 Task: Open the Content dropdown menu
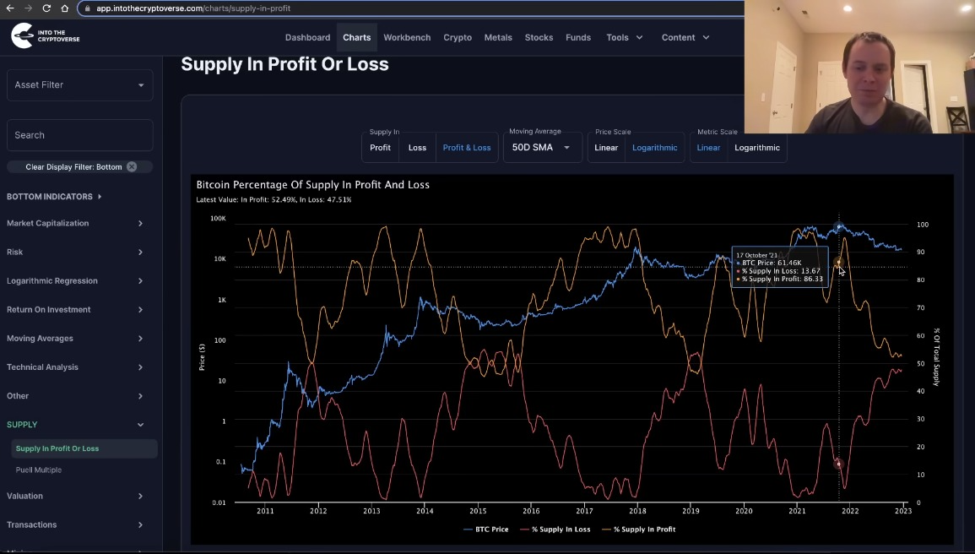point(685,37)
